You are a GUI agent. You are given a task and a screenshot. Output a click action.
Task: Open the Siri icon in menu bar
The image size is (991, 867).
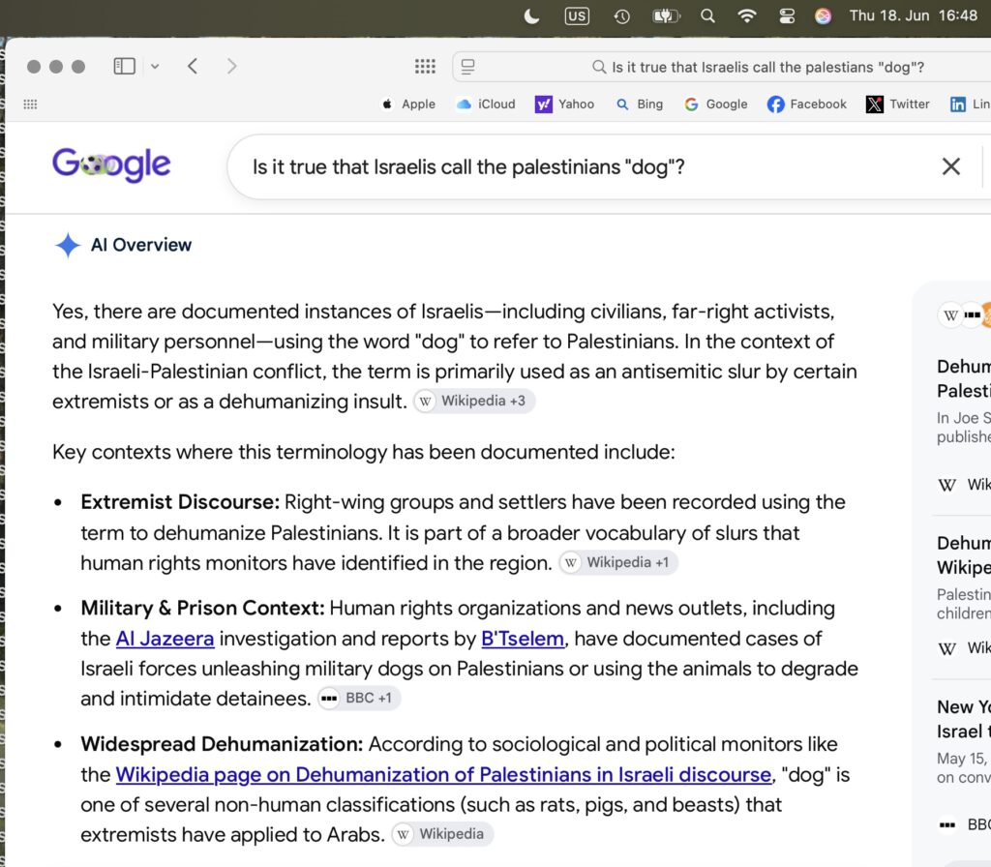point(823,15)
